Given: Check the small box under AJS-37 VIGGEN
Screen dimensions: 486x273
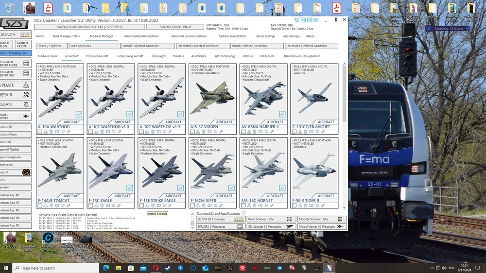Looking at the screenshot, I should [192, 132].
